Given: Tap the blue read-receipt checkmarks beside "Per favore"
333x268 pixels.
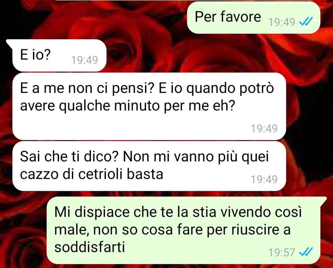Looking at the screenshot, I should point(306,21).
